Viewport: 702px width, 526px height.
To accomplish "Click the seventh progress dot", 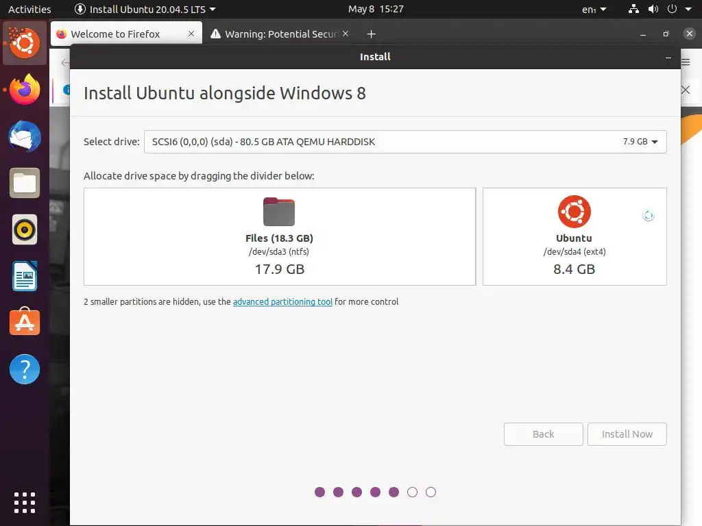I will coord(431,492).
